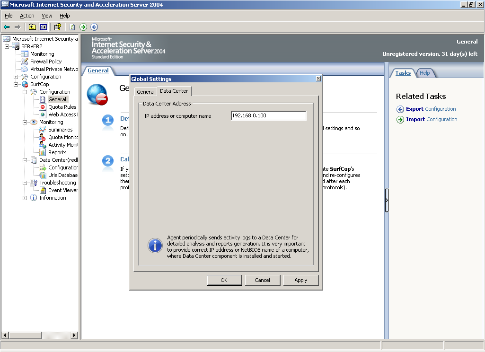Click the Up one level folder icon
Screen dimensions: 485x352
point(32,27)
